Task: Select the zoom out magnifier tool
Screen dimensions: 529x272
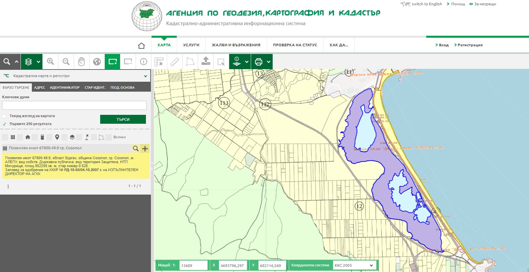Action: [x=66, y=62]
